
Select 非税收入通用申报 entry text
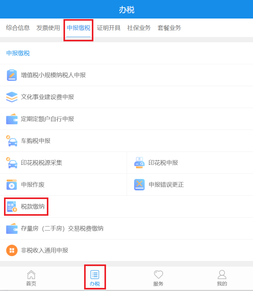44,250
